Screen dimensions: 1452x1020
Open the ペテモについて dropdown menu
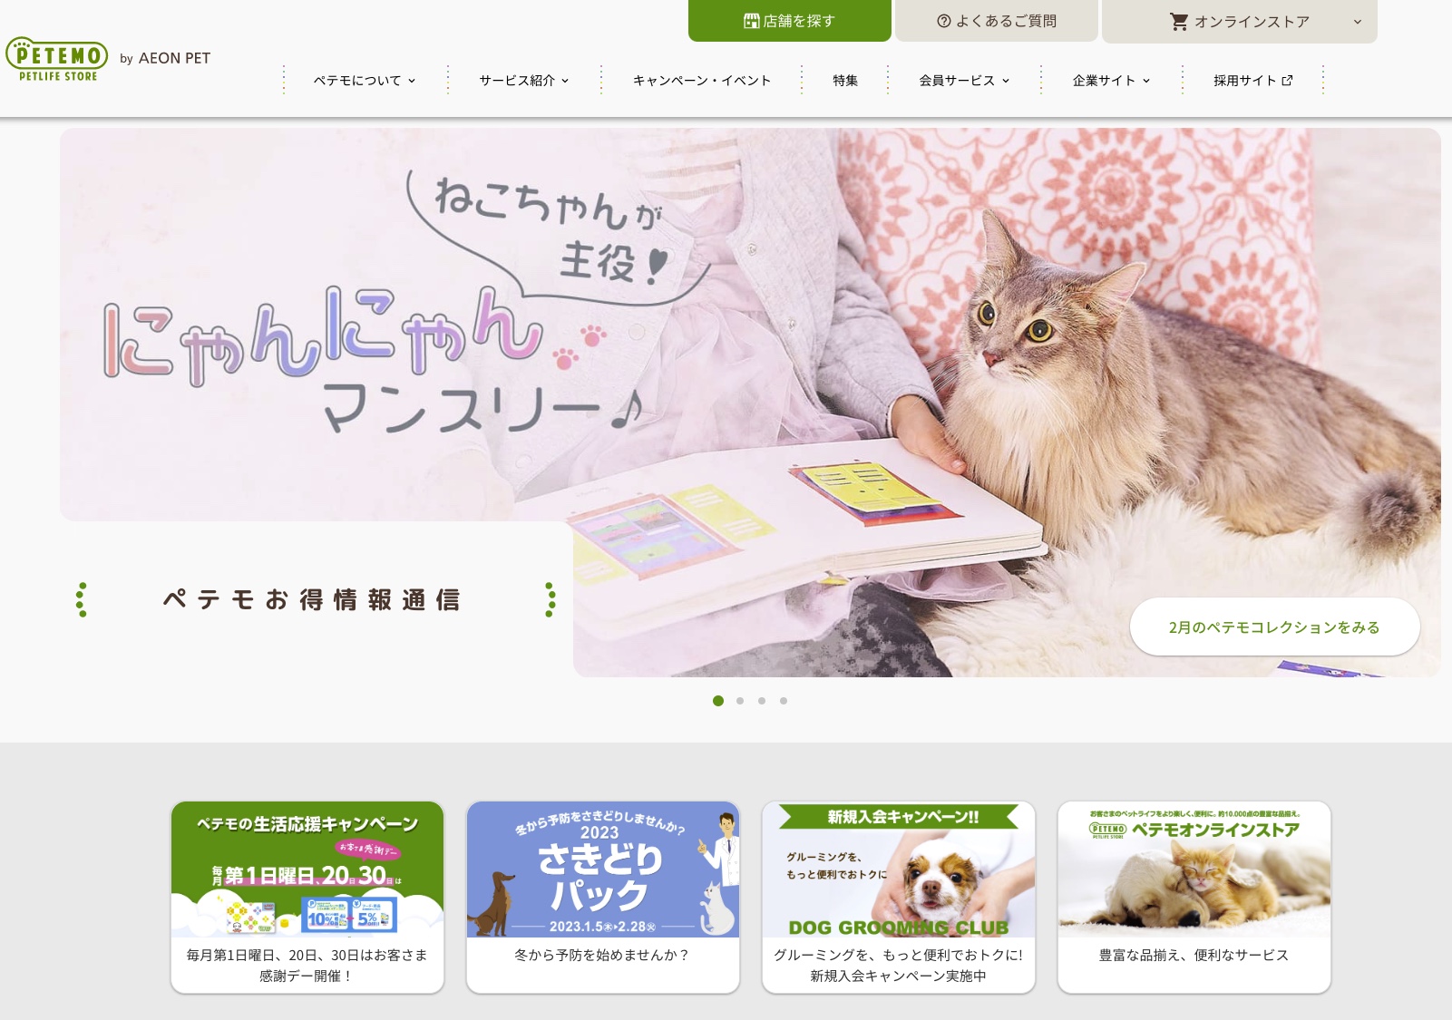[365, 81]
